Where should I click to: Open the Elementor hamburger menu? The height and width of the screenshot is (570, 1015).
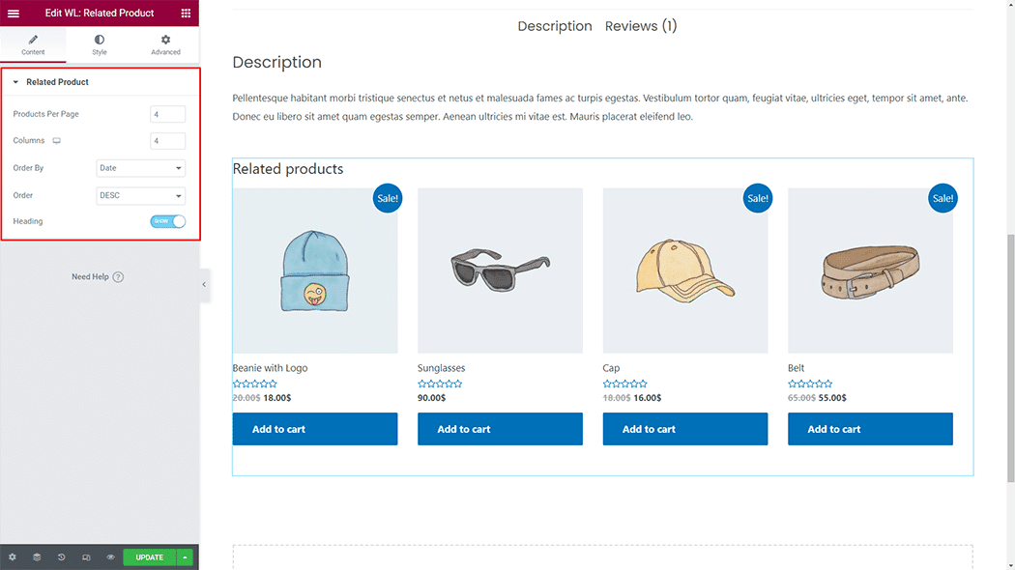14,14
